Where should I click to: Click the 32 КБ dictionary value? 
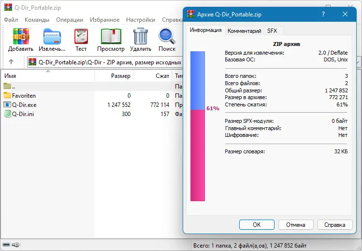click(341, 151)
